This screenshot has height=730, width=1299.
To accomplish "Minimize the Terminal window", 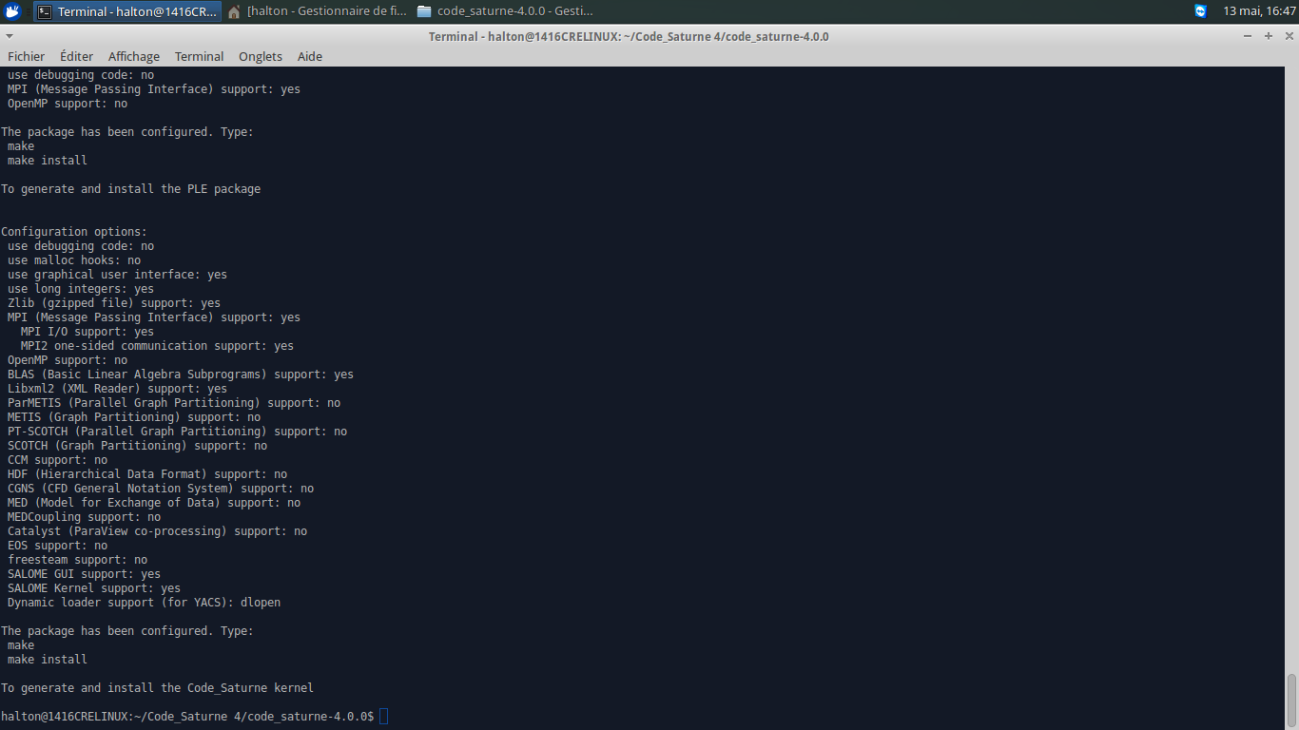I will pyautogui.click(x=1248, y=36).
